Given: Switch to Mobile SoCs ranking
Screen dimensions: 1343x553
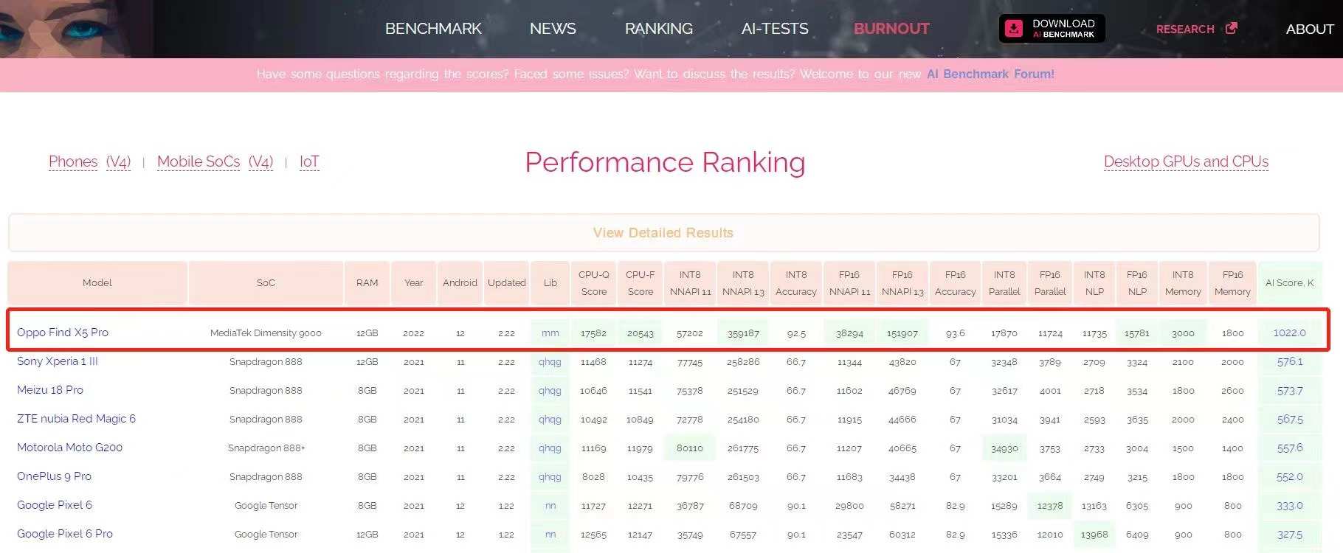Looking at the screenshot, I should click(198, 161).
